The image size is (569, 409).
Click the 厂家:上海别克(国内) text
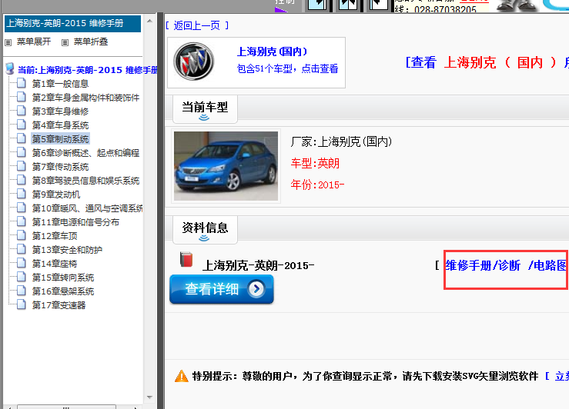point(341,141)
